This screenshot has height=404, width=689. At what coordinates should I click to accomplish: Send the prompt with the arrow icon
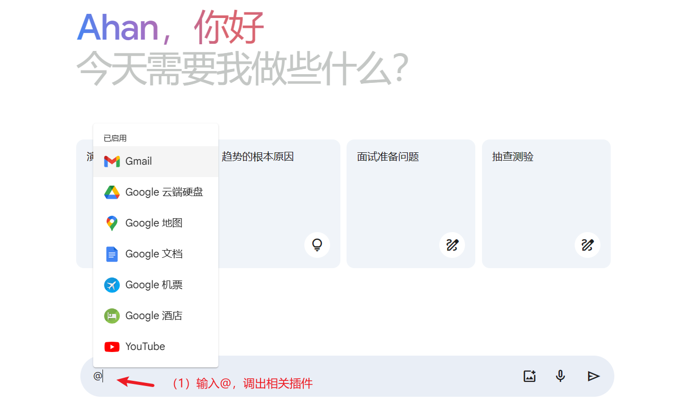tap(593, 376)
